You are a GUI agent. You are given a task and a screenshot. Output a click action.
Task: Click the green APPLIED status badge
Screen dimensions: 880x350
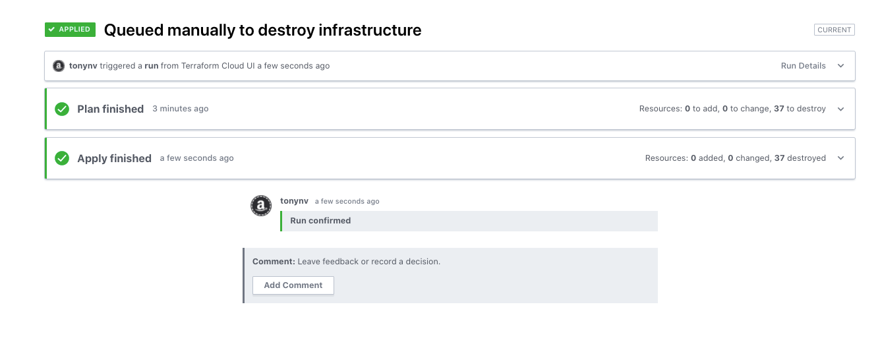point(71,30)
